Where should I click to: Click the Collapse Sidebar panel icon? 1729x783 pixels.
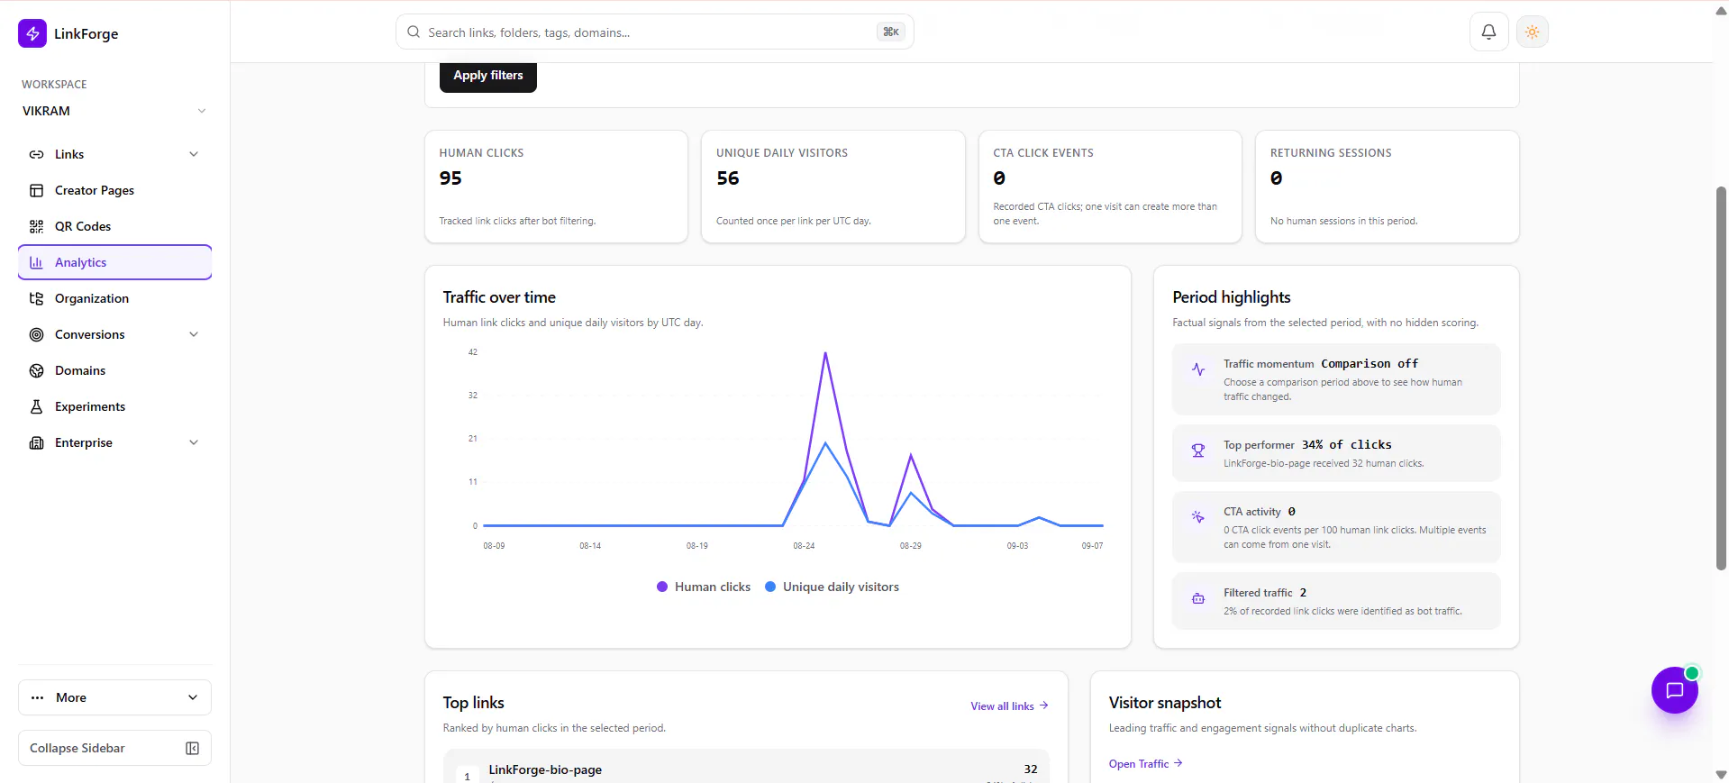pyautogui.click(x=192, y=748)
